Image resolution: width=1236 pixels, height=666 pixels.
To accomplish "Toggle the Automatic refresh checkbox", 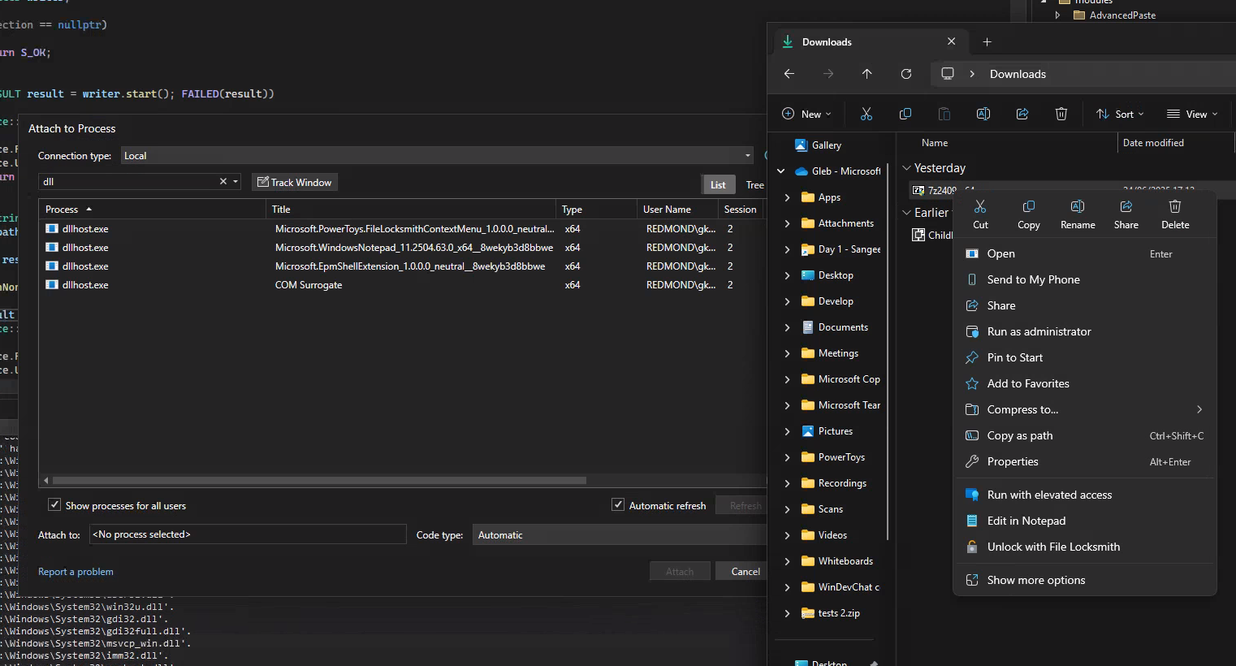I will pyautogui.click(x=618, y=505).
